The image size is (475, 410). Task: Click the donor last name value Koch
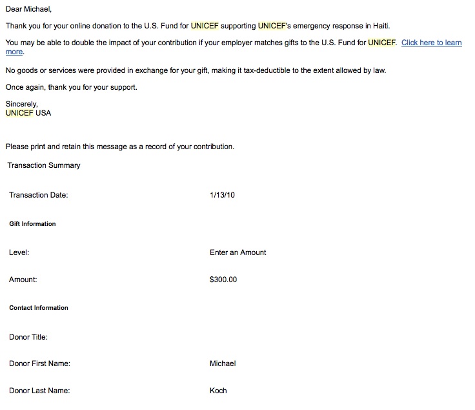pos(218,391)
